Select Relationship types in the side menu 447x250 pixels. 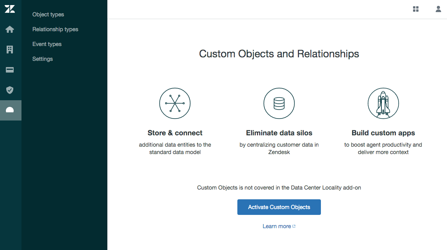click(x=55, y=29)
